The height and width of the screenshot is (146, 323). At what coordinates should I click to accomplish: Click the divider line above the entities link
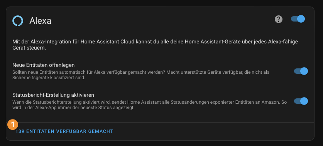(x=160, y=123)
